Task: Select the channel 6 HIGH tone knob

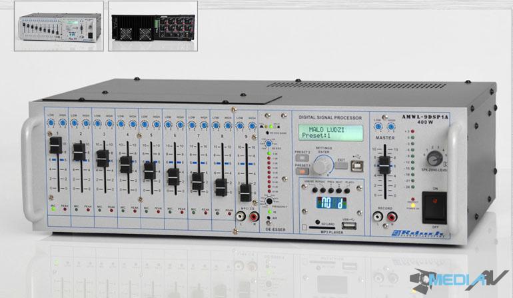Action: point(181,125)
